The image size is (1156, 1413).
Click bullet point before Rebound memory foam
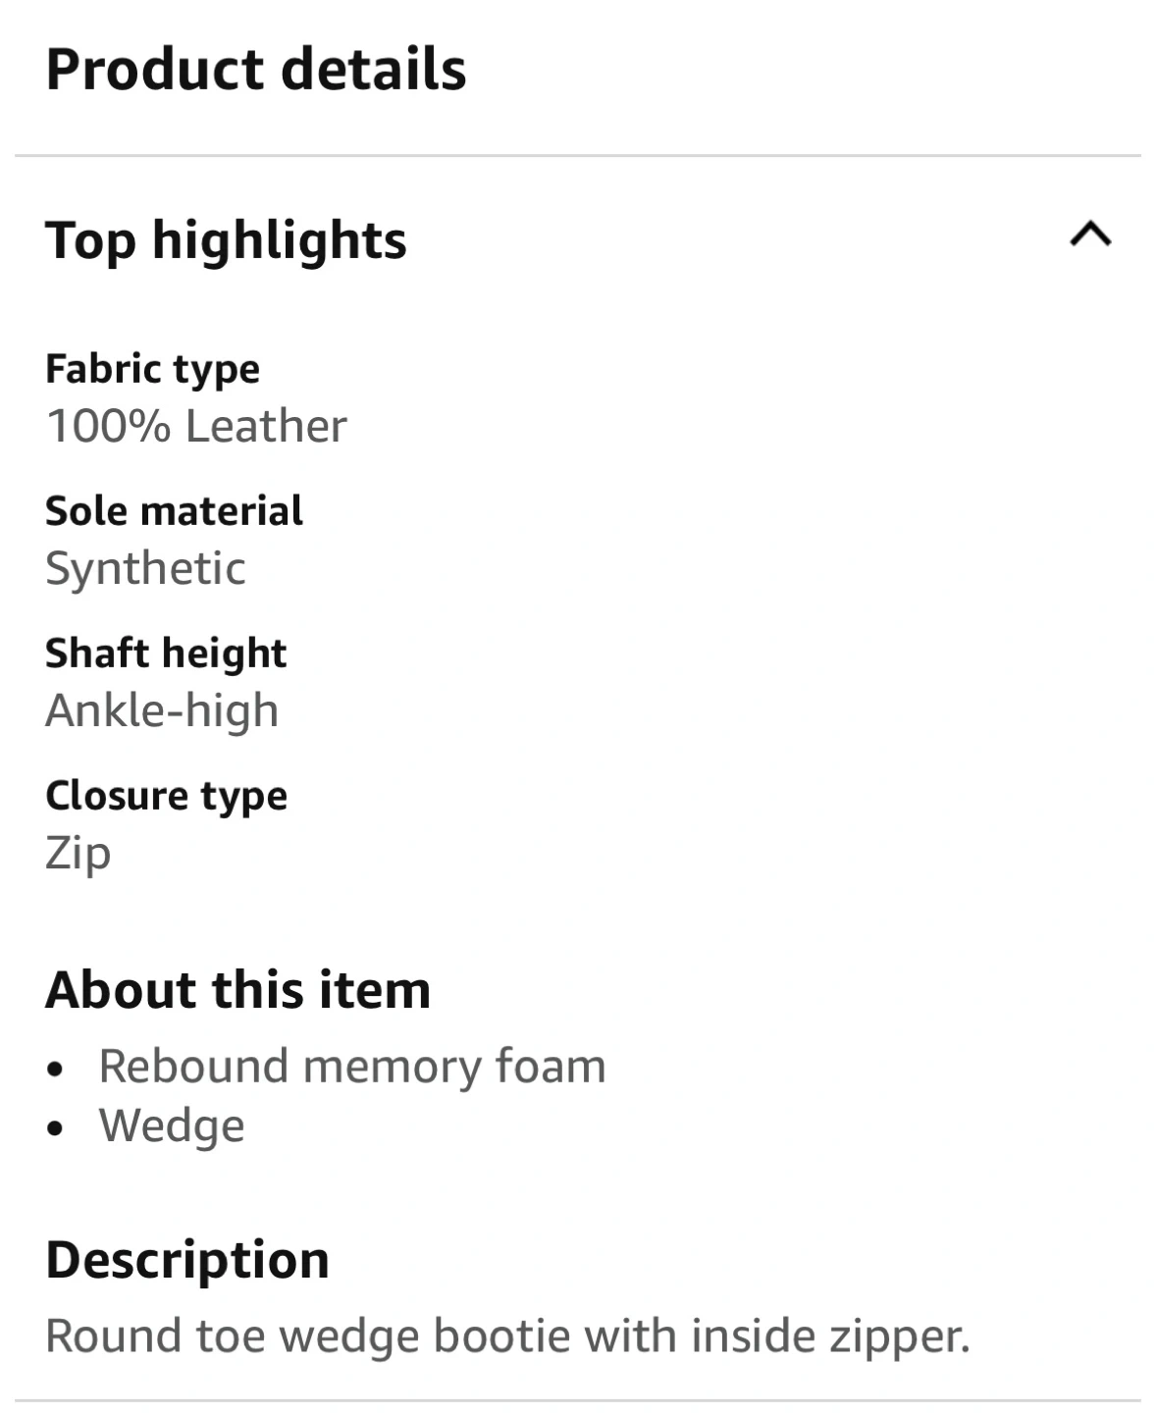pos(56,1069)
